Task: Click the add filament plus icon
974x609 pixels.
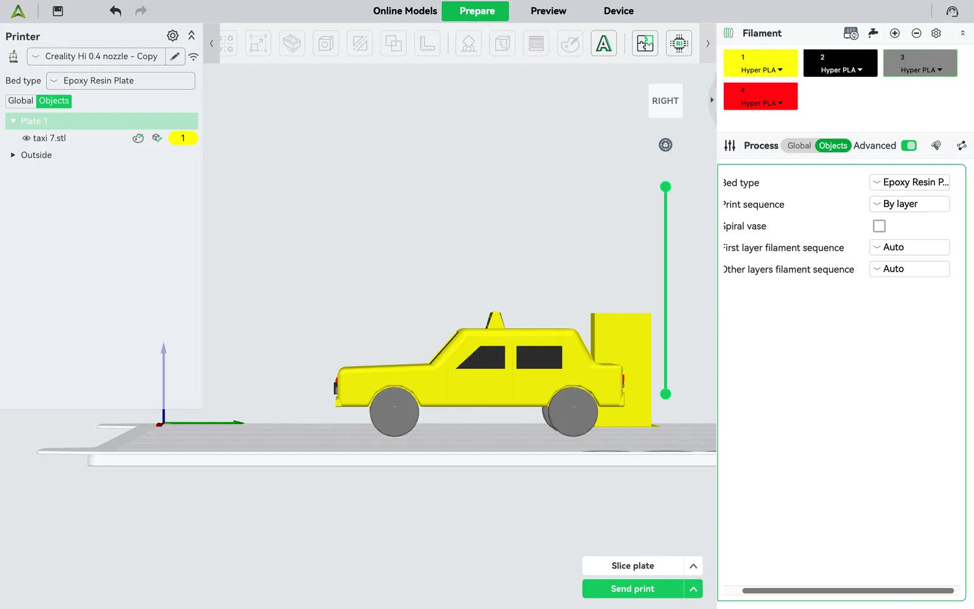Action: click(x=895, y=33)
